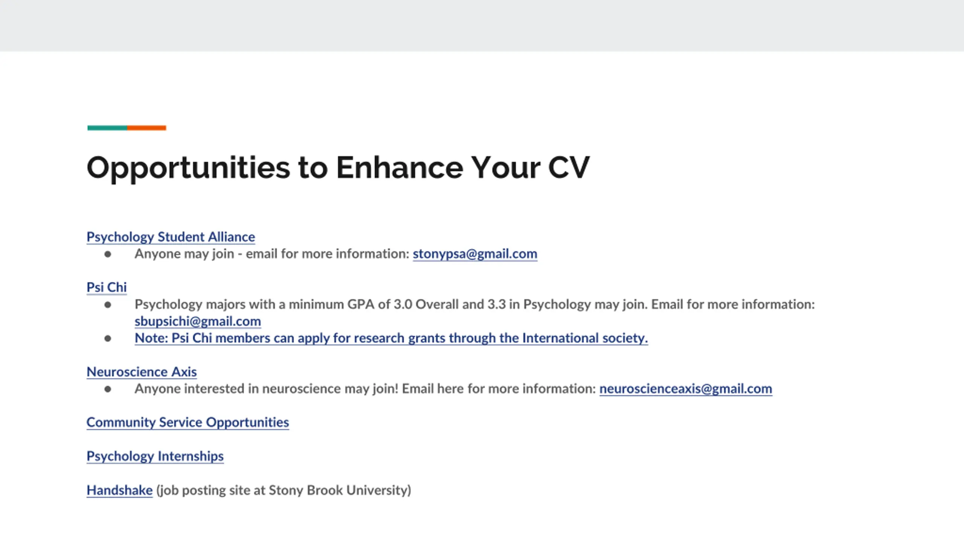The height and width of the screenshot is (542, 964).
Task: Click the teal segment of the accent bar
Action: [107, 128]
